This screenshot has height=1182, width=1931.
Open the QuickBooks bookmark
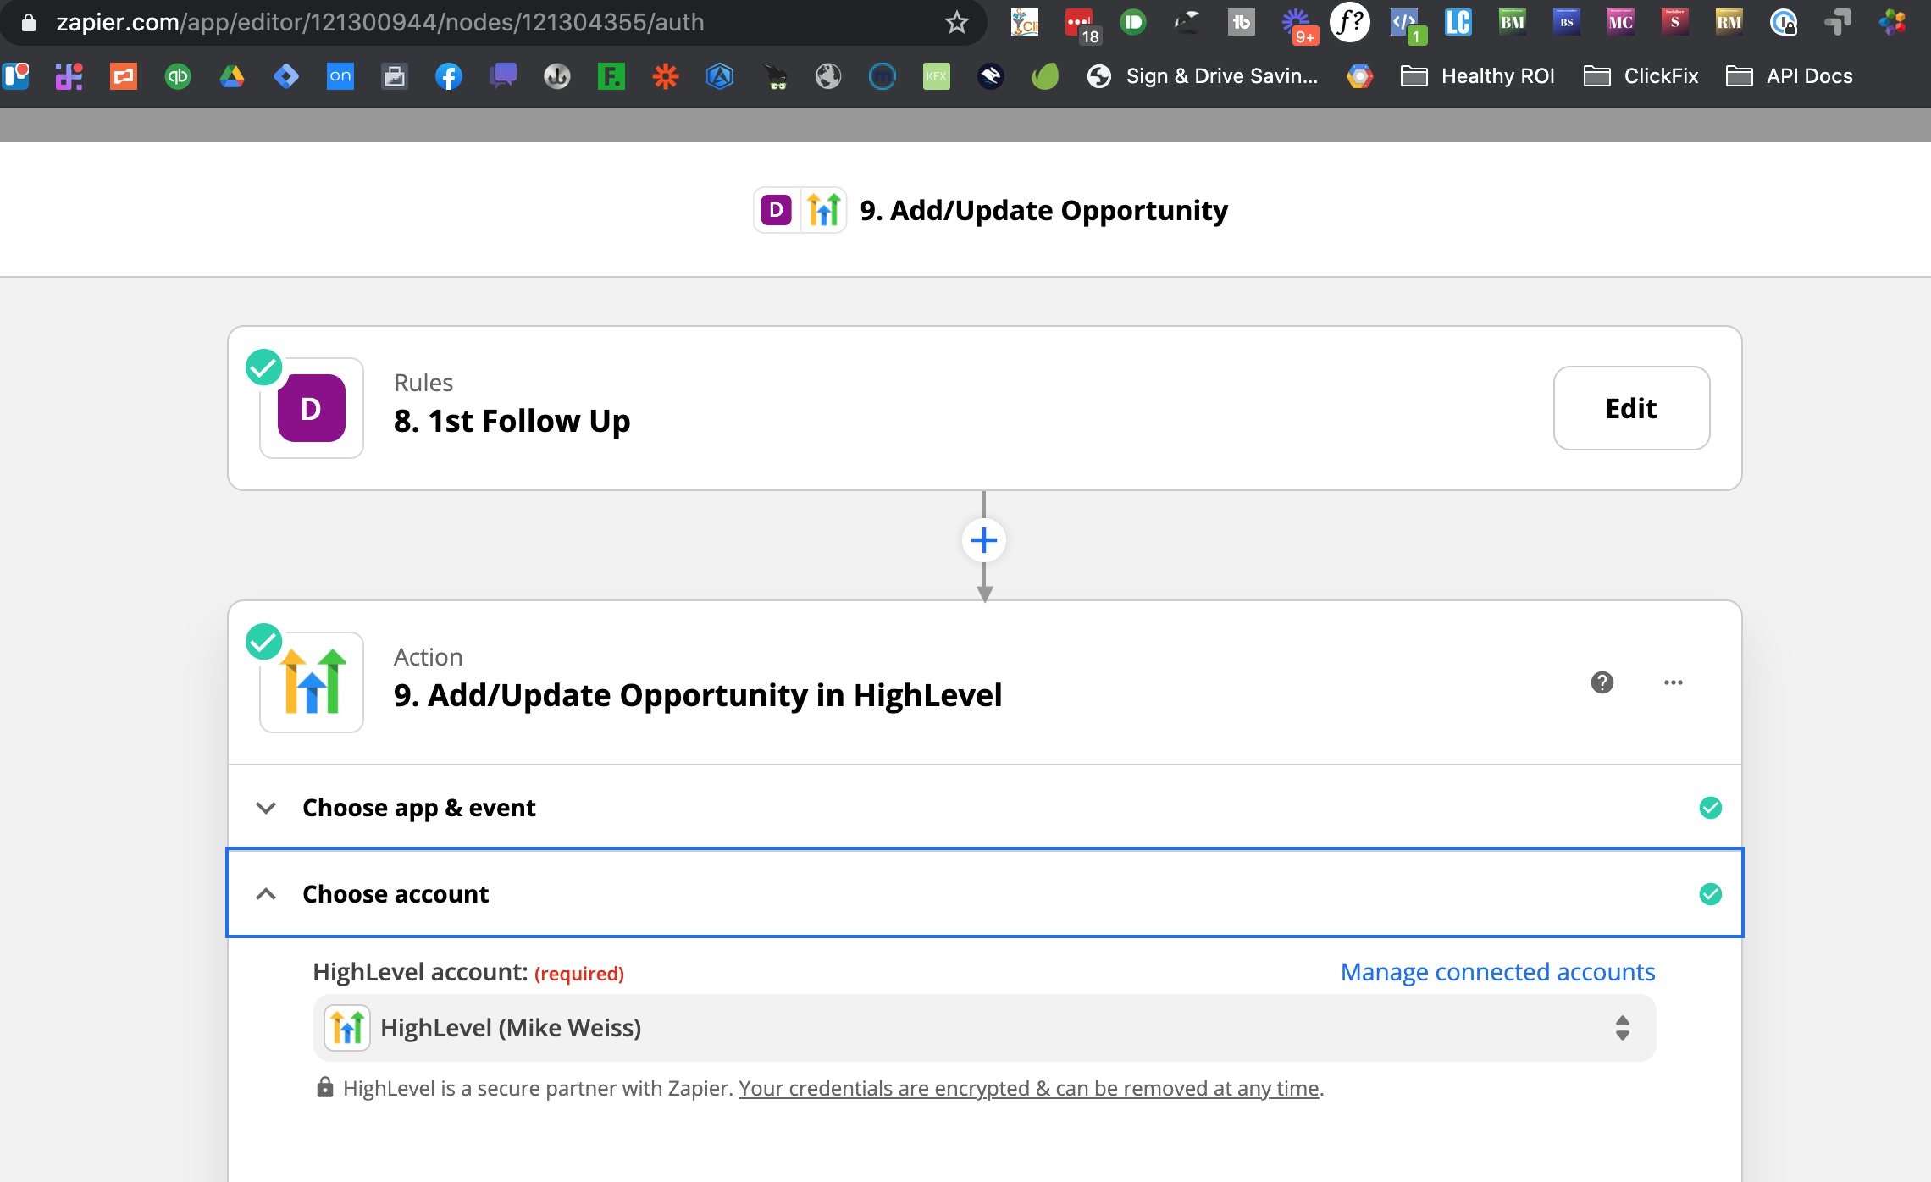(x=178, y=77)
